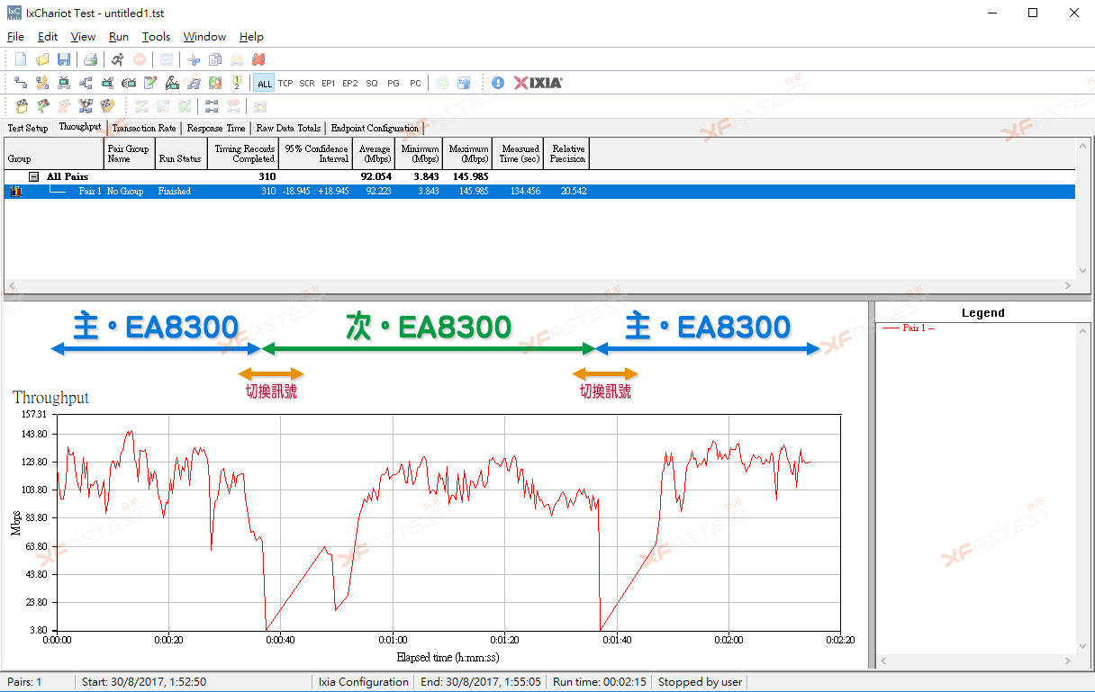1095x692 pixels.
Task: Click the red Stop icon
Action: 140,59
